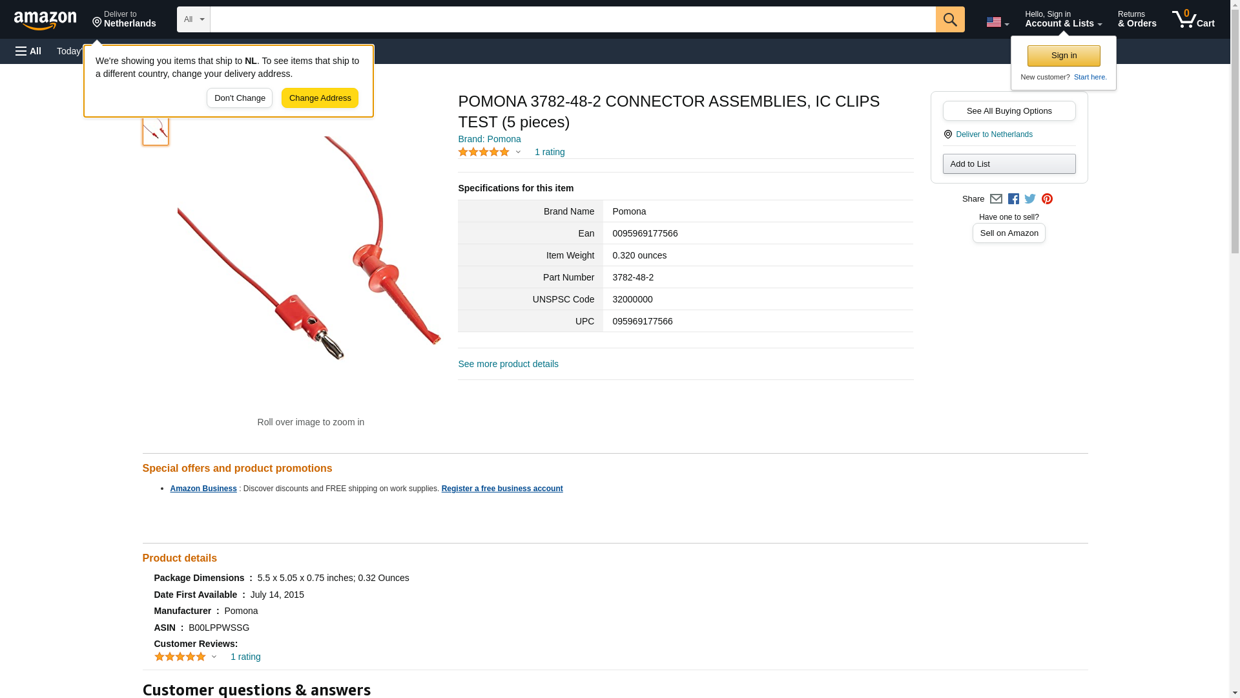The width and height of the screenshot is (1240, 698).
Task: Click the search magnifier button
Action: coord(949,19)
